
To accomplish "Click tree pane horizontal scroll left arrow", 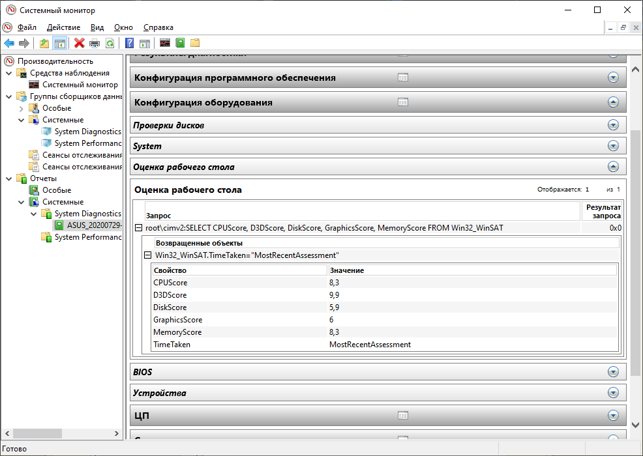I will (7, 433).
